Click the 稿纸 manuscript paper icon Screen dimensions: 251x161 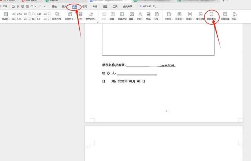coord(149,16)
